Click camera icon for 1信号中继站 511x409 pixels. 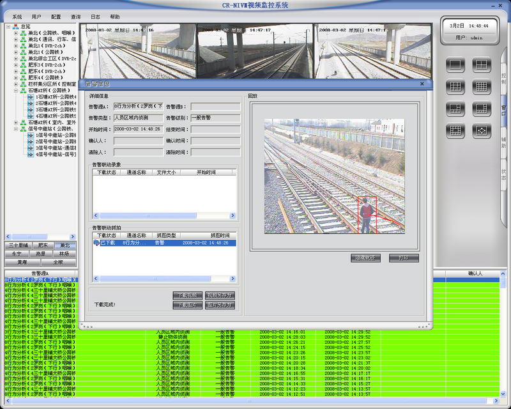(31, 135)
